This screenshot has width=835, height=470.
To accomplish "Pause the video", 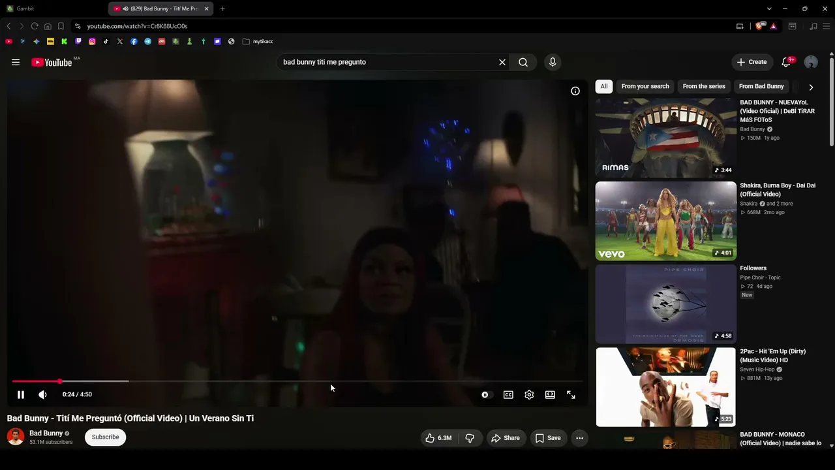I will [x=21, y=394].
